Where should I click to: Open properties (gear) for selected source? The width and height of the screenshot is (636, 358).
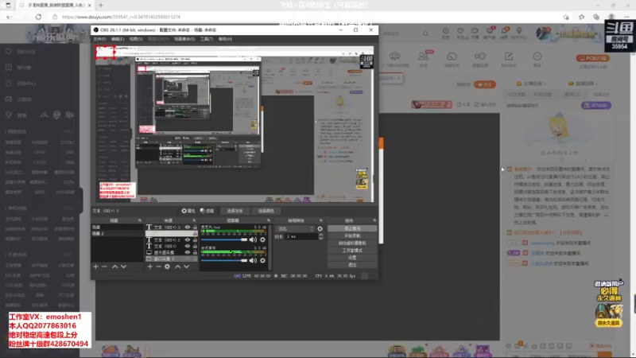click(188, 211)
